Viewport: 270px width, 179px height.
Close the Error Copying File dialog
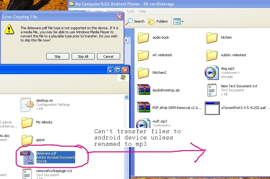point(119,17)
